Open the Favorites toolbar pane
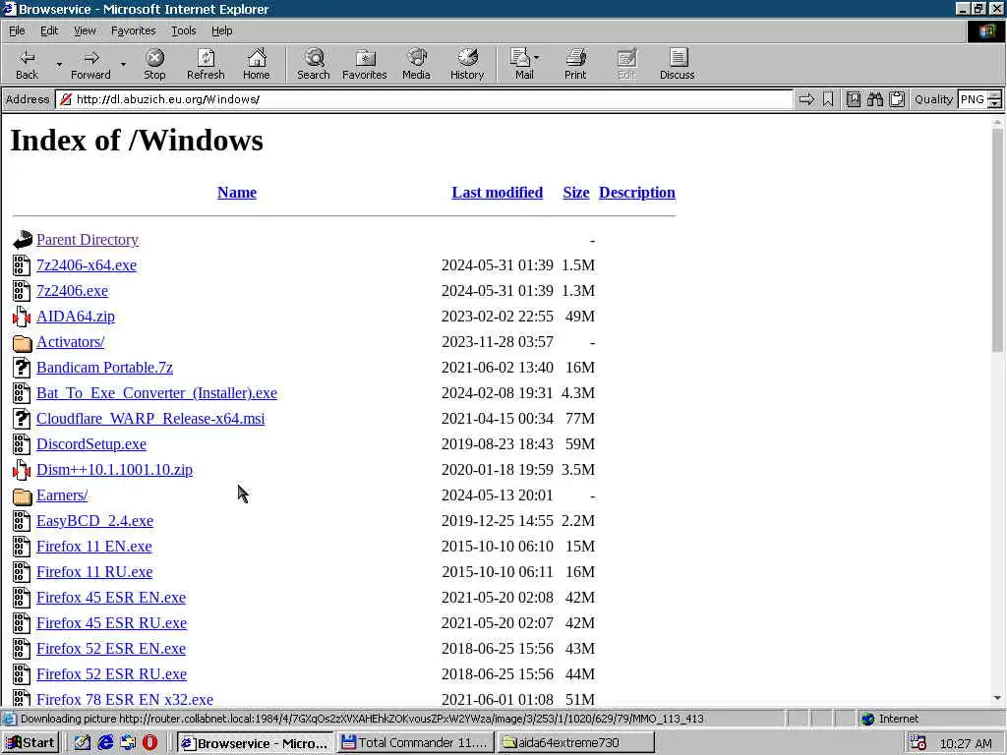The width and height of the screenshot is (1007, 755). pos(364,64)
